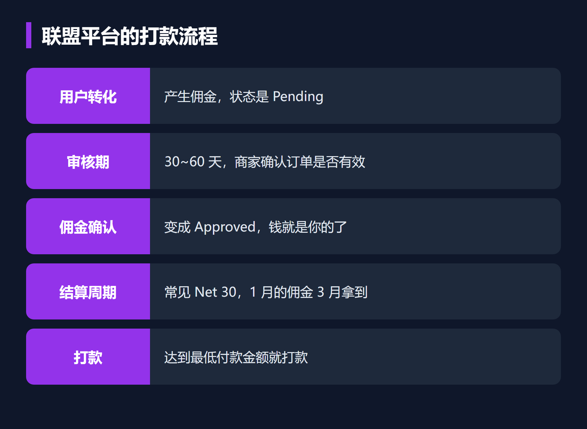587x429 pixels.
Task: Select the 打款 purple label
Action: pyautogui.click(x=88, y=357)
